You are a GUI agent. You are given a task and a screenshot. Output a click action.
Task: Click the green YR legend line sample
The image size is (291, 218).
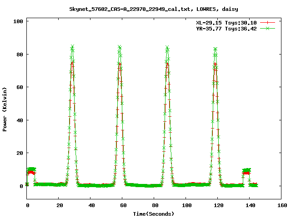(267, 28)
